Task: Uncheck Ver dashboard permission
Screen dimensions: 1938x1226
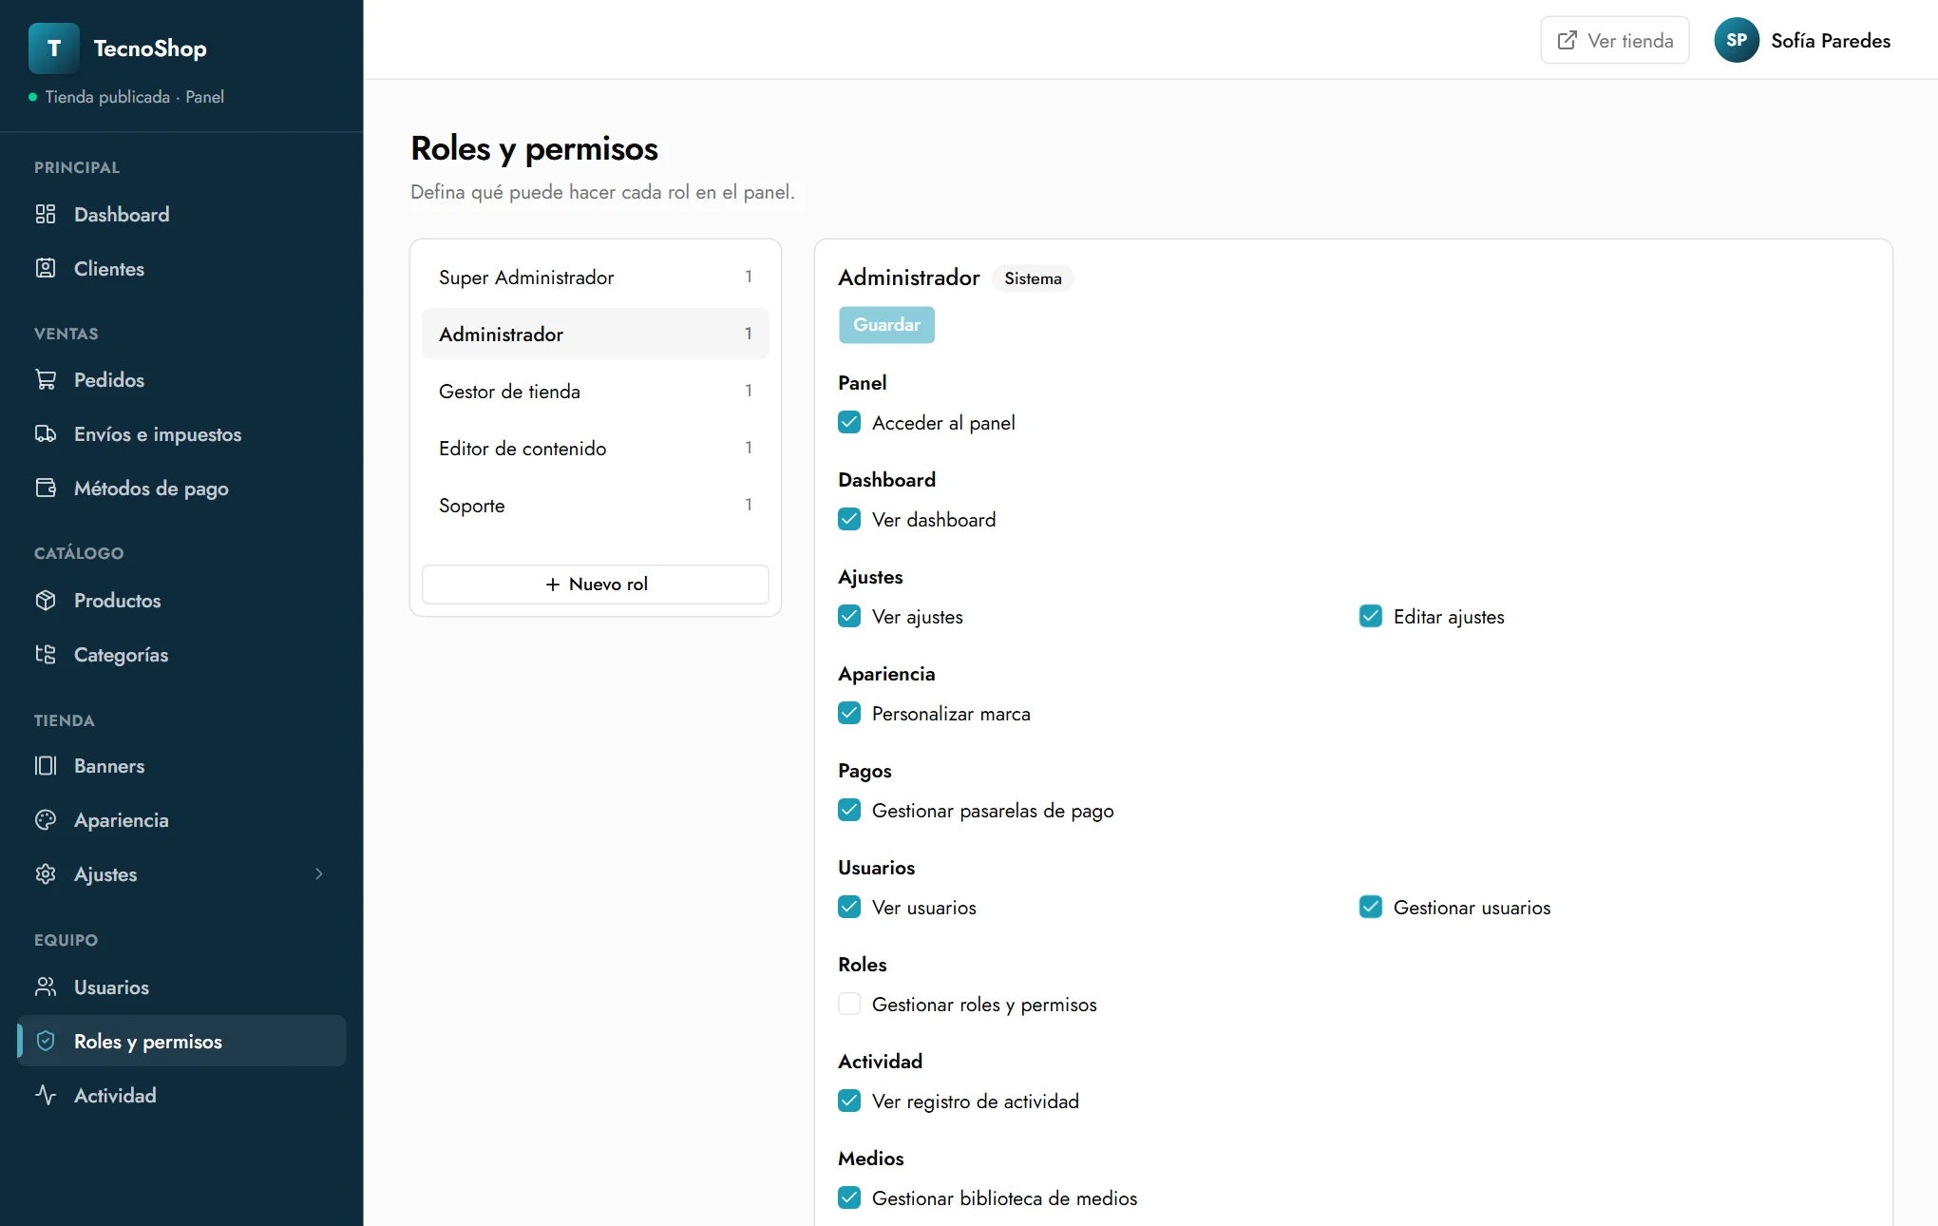Action: click(849, 519)
